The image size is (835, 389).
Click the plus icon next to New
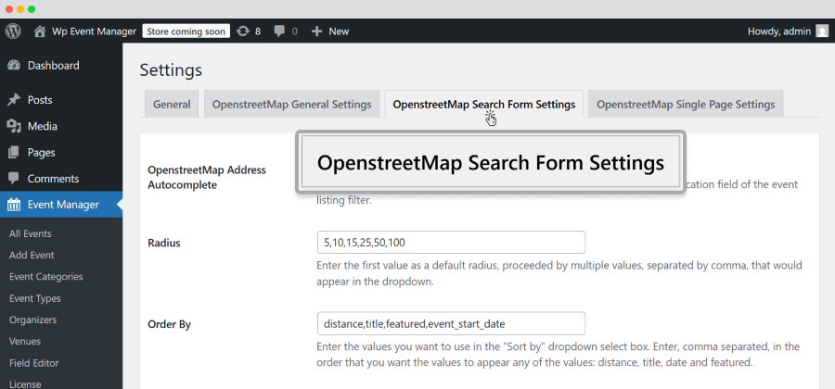pyautogui.click(x=317, y=31)
